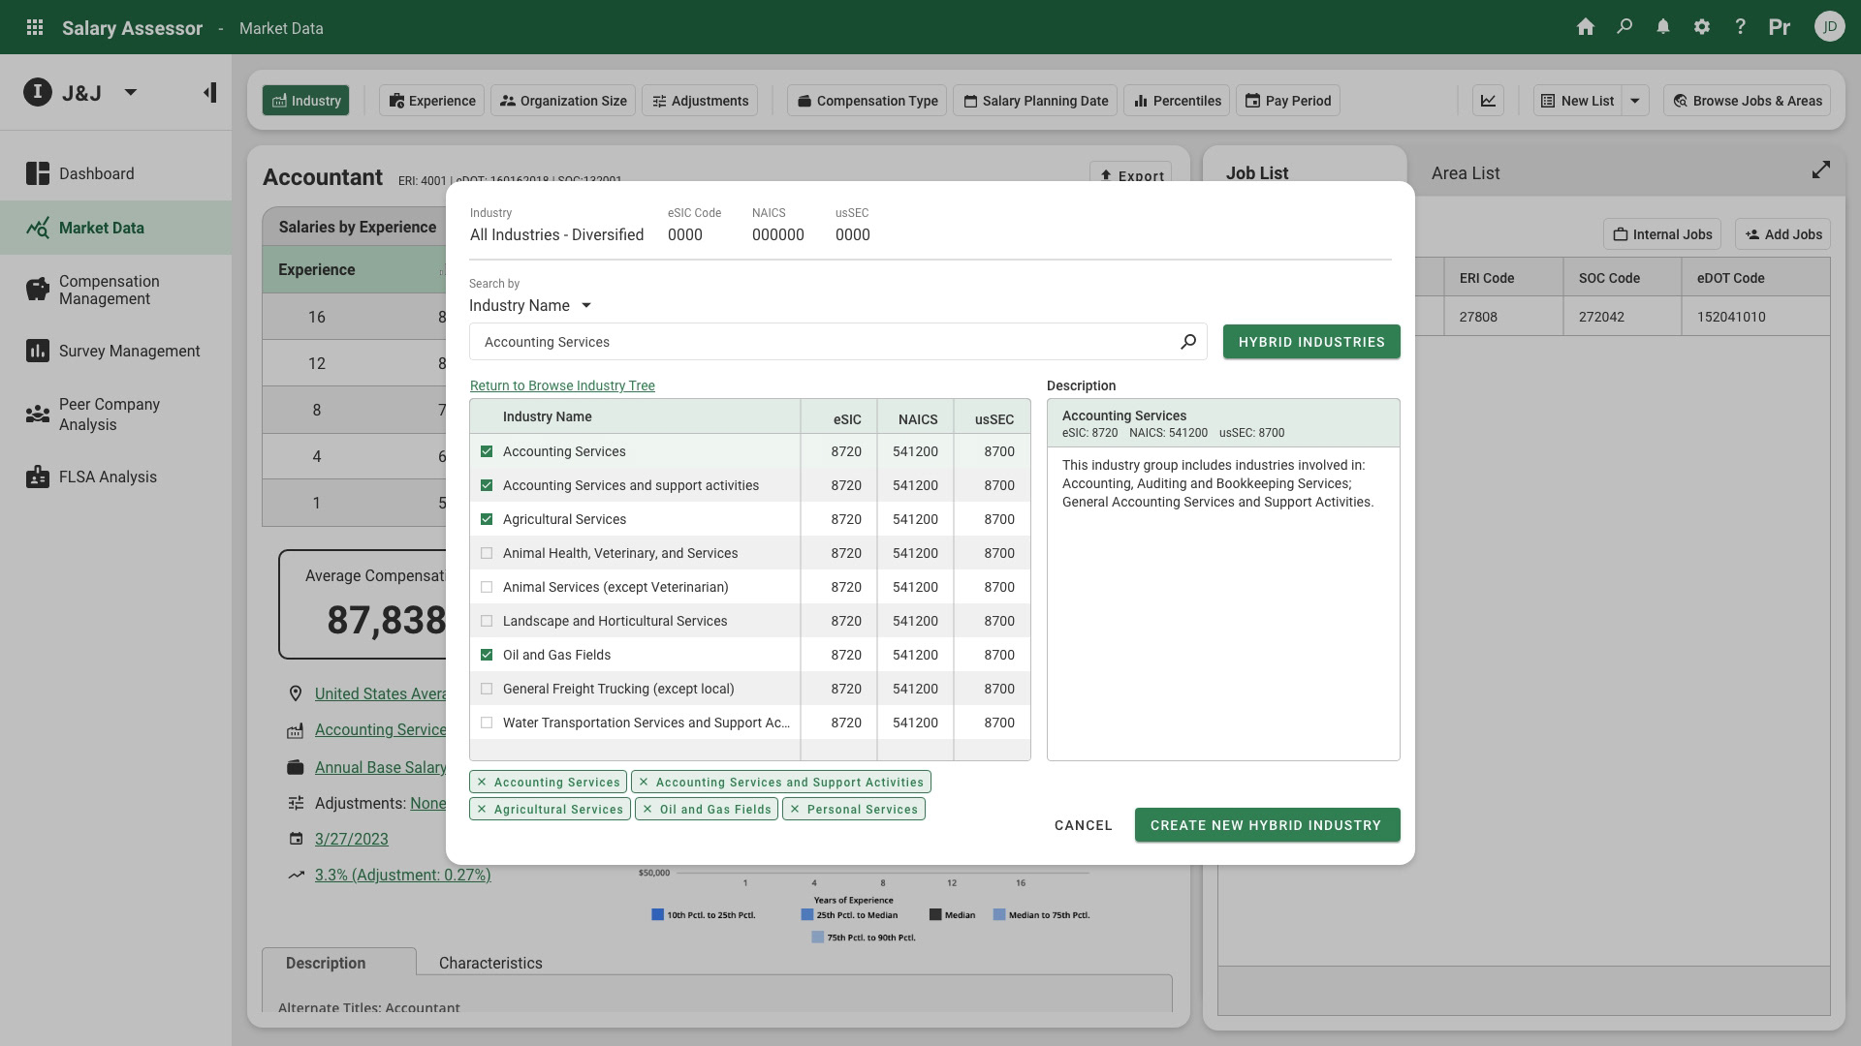
Task: Go to home via house icon
Action: click(x=1586, y=27)
